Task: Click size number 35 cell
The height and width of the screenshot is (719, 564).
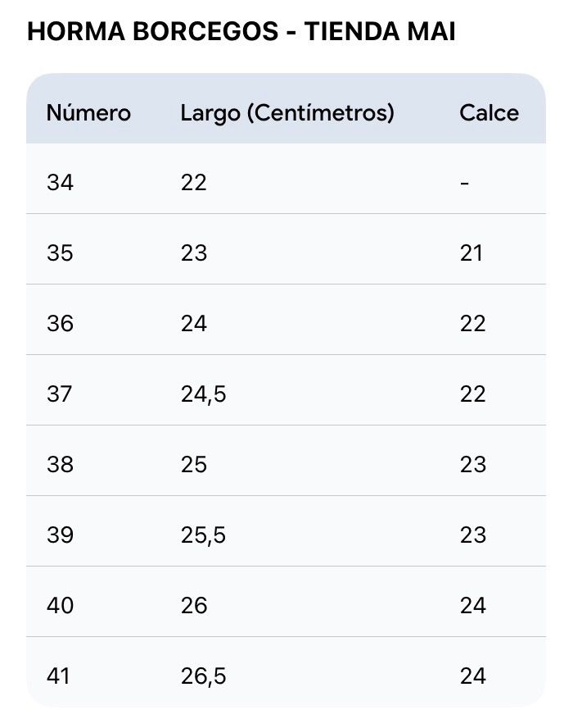Action: (x=60, y=253)
